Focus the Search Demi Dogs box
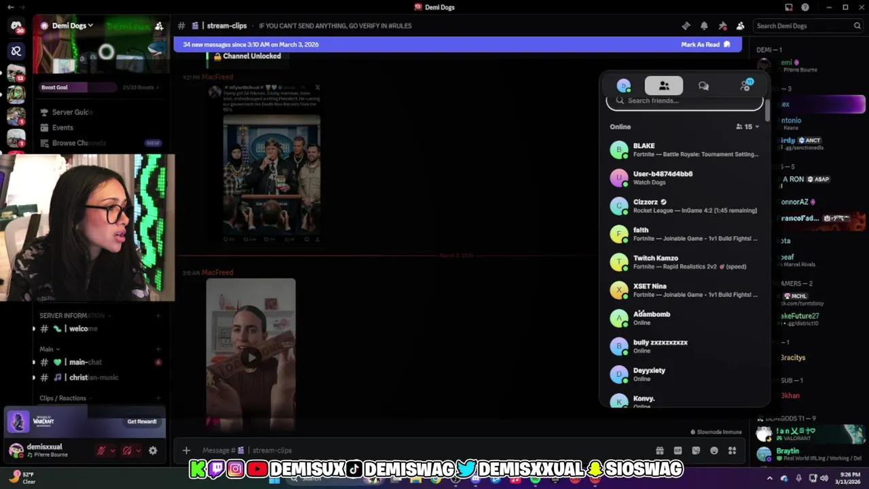 [808, 26]
